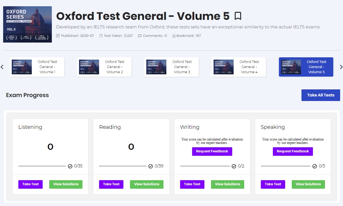Click the small Bookmark count icon
The image size is (343, 206).
[174, 36]
